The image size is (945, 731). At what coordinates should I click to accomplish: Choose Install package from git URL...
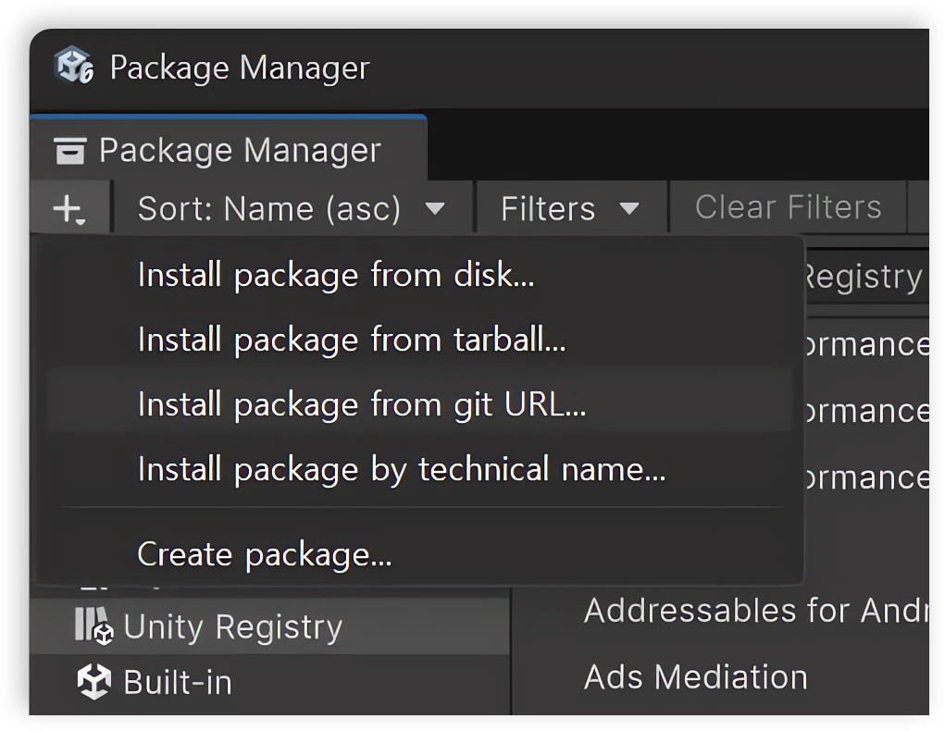(x=419, y=403)
